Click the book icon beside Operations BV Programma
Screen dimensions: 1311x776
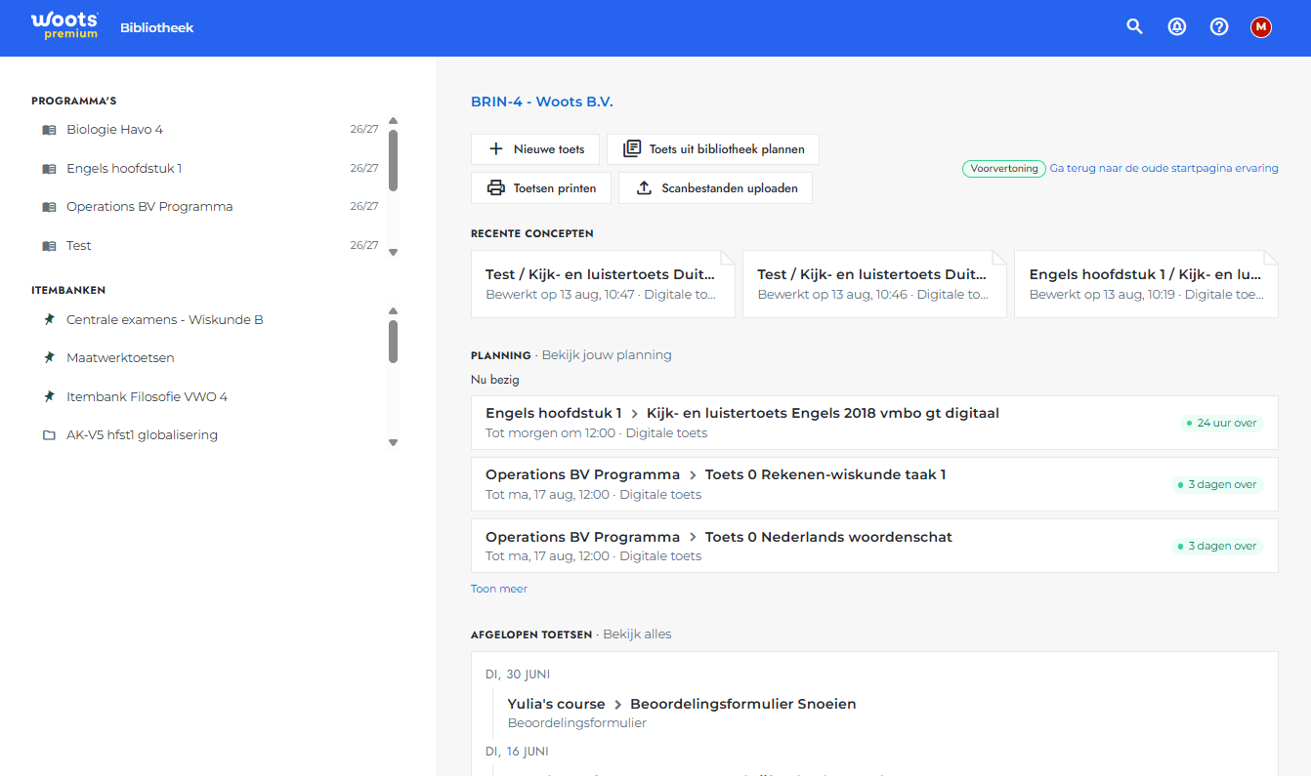pyautogui.click(x=49, y=207)
